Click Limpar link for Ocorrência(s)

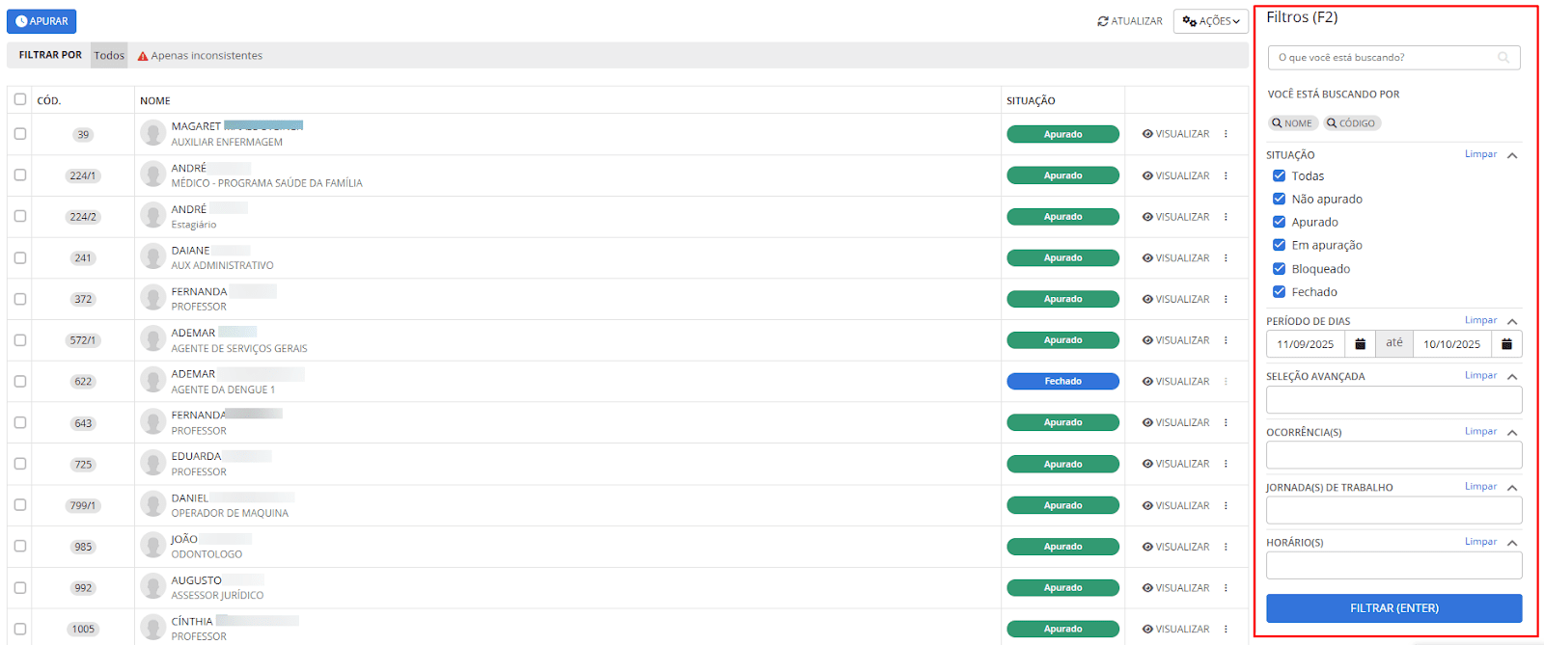point(1480,431)
